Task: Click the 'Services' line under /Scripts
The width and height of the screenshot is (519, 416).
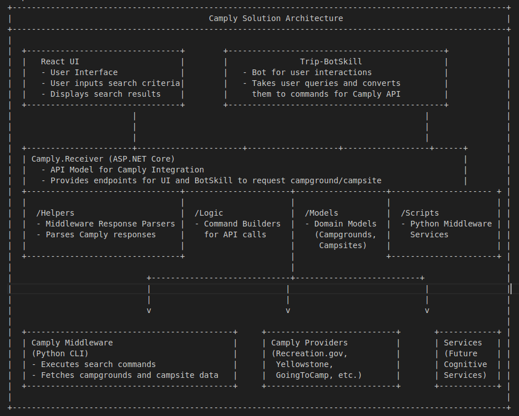Action: [429, 234]
